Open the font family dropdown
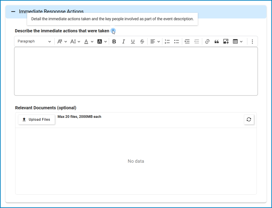Image resolution: width=272 pixels, height=208 pixels. [x=62, y=41]
